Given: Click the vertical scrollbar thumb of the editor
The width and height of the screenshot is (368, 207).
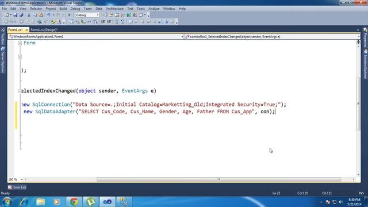Looking at the screenshot, I should coord(358,103).
